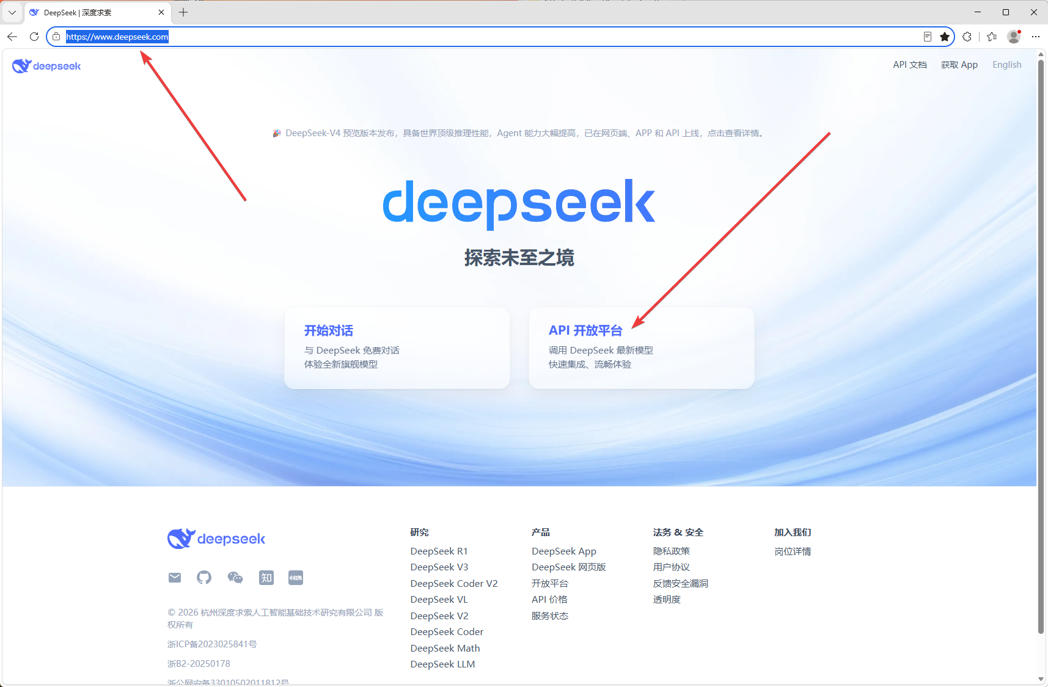Click 浙ICP备2023025841号 registration link
The width and height of the screenshot is (1048, 687).
212,644
